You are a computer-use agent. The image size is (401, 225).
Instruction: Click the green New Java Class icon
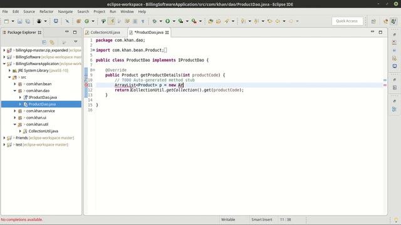pyautogui.click(x=87, y=21)
